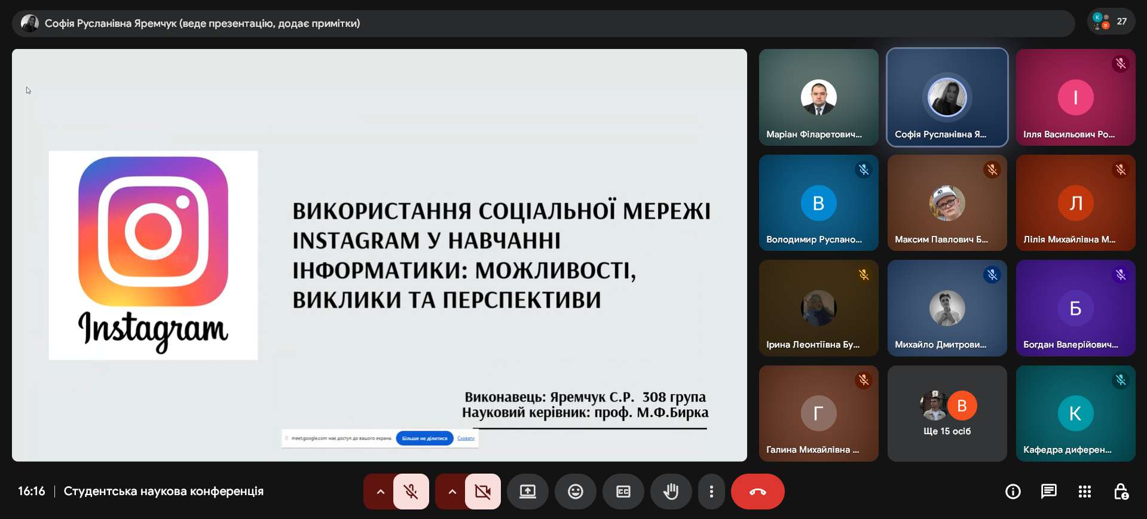Open the chat panel icon
Viewport: 1147px width, 519px height.
click(1049, 492)
